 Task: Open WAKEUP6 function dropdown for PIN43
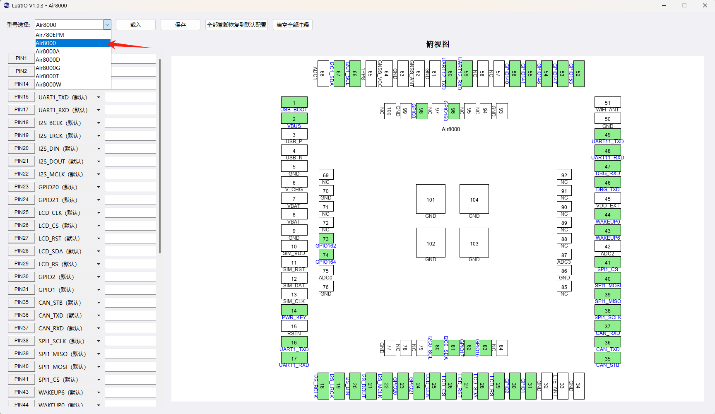99,392
